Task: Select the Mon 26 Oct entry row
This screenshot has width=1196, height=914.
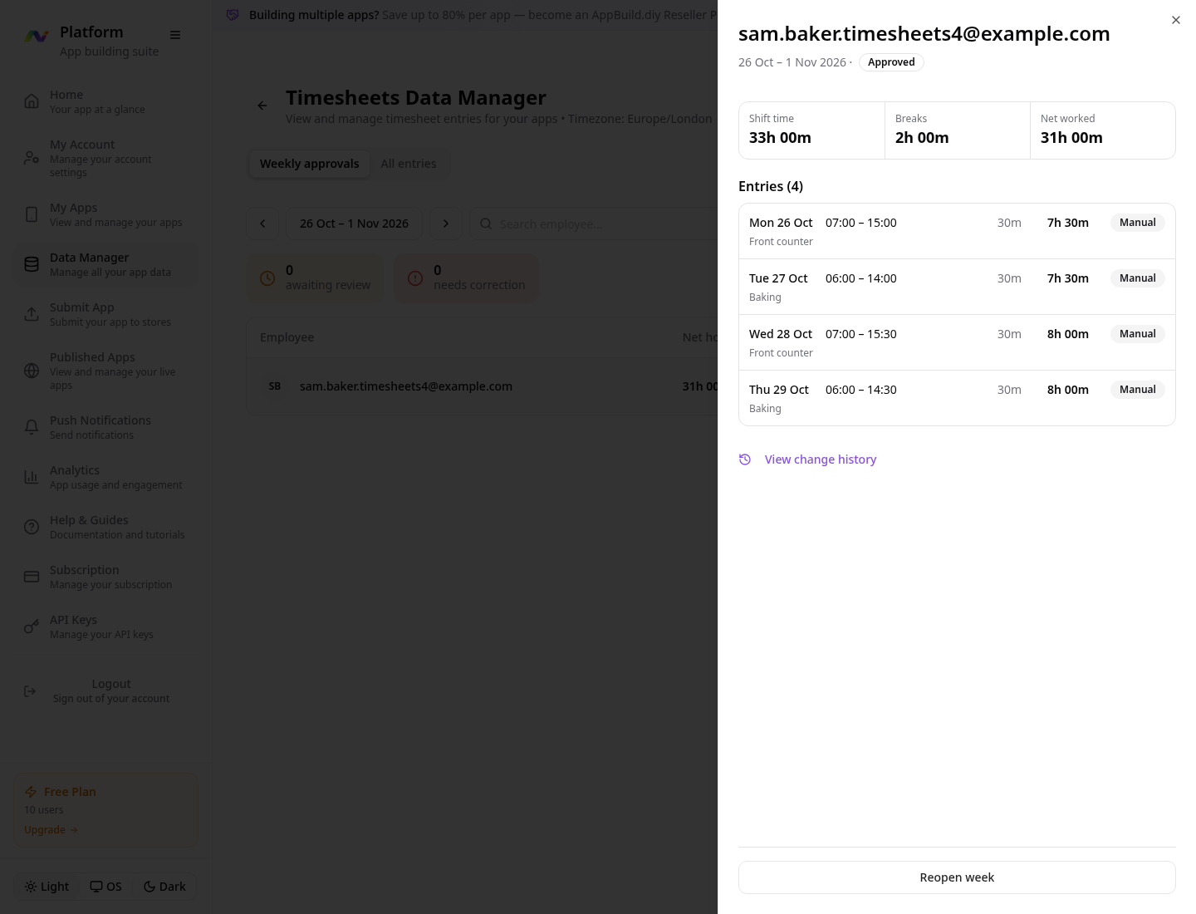Action: pos(957,231)
